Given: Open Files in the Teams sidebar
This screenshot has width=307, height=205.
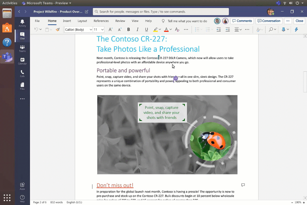Looking at the screenshot, I should click(22, 86).
